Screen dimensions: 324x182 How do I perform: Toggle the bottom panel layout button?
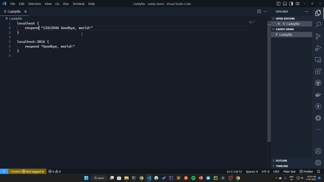tap(285, 4)
